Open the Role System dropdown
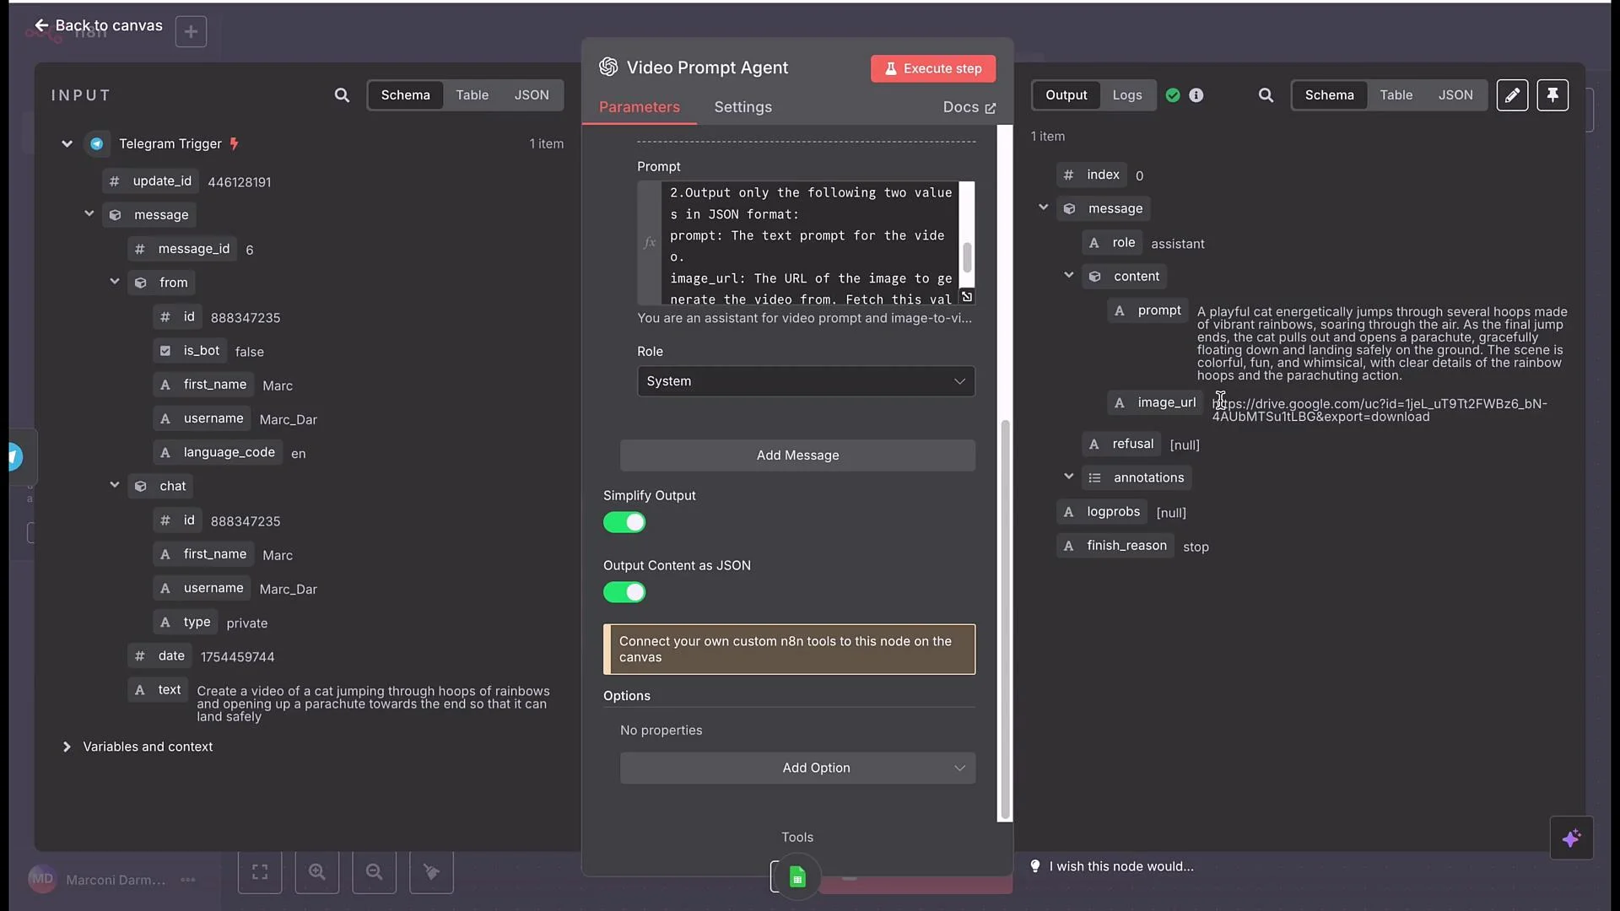 (x=806, y=381)
